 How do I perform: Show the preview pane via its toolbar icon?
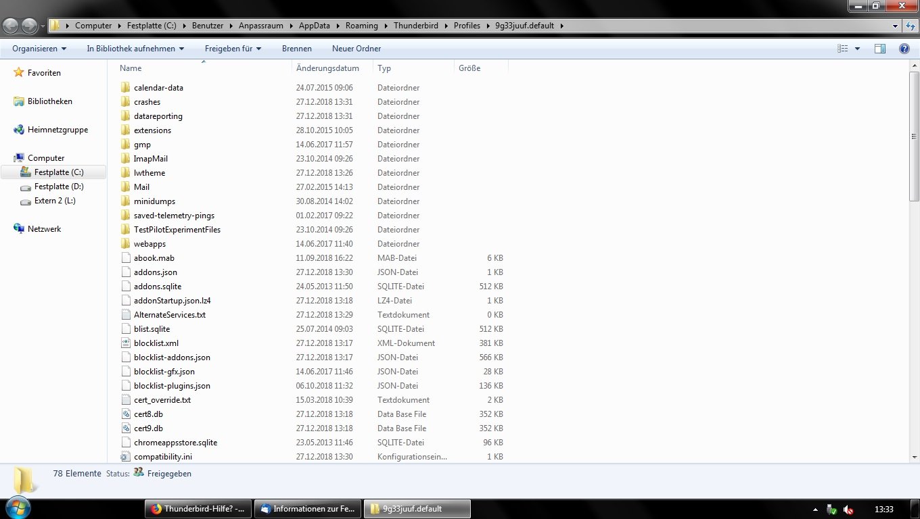click(x=880, y=49)
